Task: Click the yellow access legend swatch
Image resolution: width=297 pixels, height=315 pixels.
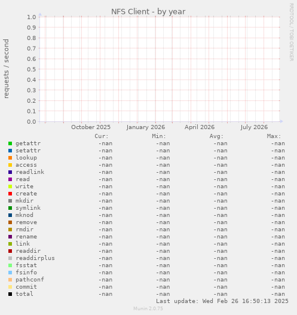Action: (x=10, y=165)
